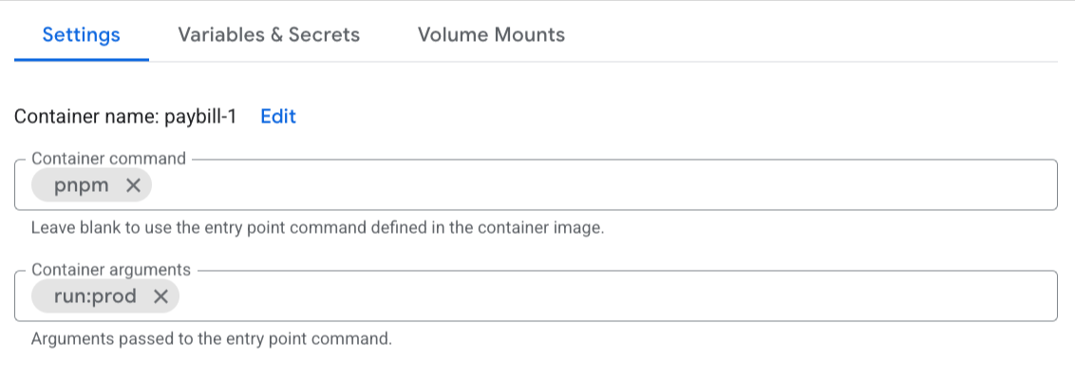Click the Container arguments field label
The width and height of the screenshot is (1075, 380).
point(111,270)
